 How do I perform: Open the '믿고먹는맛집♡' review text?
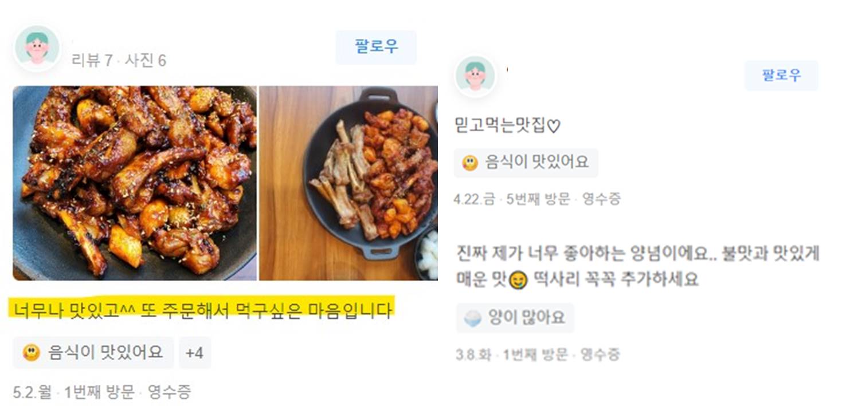point(507,127)
